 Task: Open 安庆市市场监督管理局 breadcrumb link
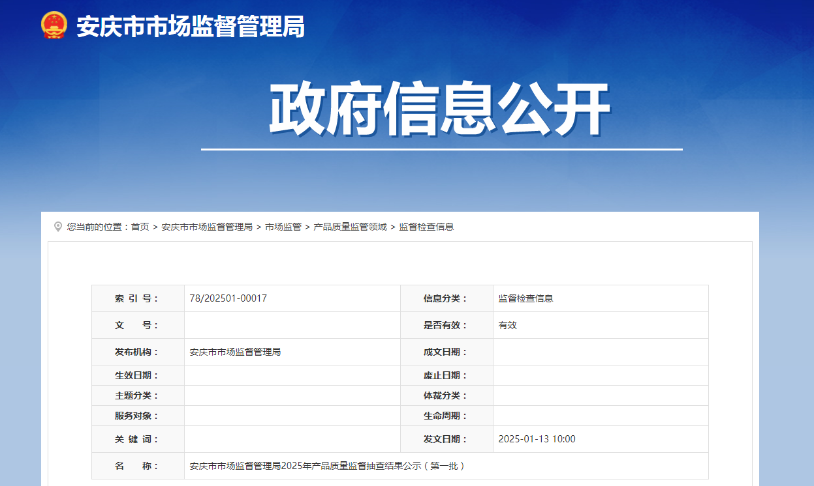[x=207, y=227]
